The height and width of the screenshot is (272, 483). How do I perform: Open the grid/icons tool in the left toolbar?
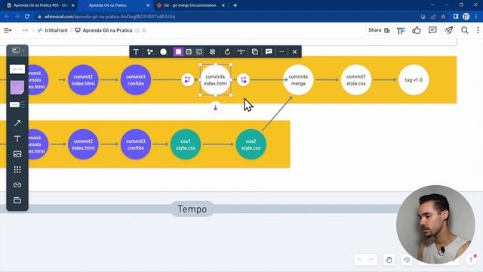click(17, 169)
